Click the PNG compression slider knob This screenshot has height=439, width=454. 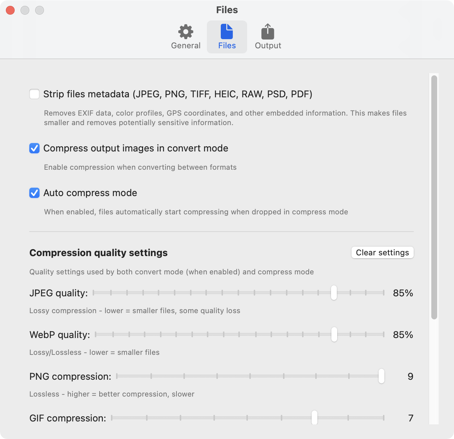coord(381,376)
